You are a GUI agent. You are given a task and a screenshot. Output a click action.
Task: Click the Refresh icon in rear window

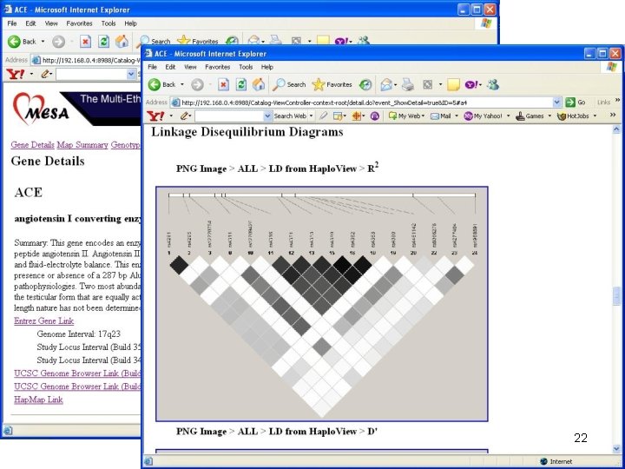click(x=103, y=42)
